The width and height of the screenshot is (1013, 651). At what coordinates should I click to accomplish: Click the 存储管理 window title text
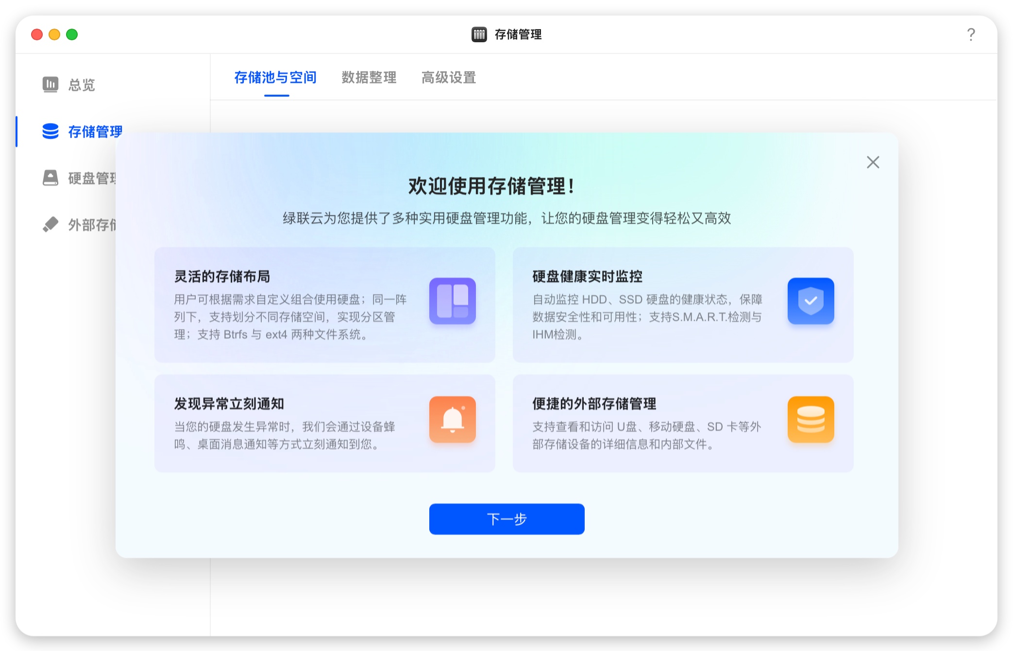pyautogui.click(x=518, y=34)
